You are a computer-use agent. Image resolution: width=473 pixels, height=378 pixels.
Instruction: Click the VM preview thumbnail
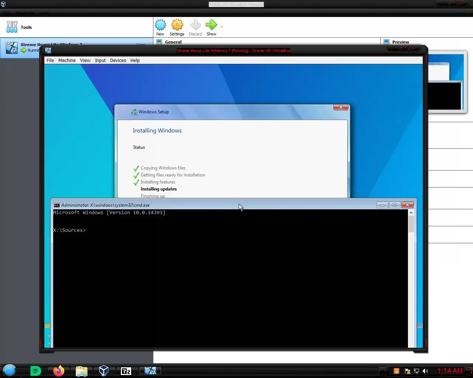click(446, 81)
